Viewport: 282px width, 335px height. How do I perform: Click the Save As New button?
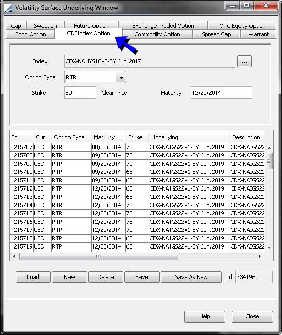tap(191, 277)
